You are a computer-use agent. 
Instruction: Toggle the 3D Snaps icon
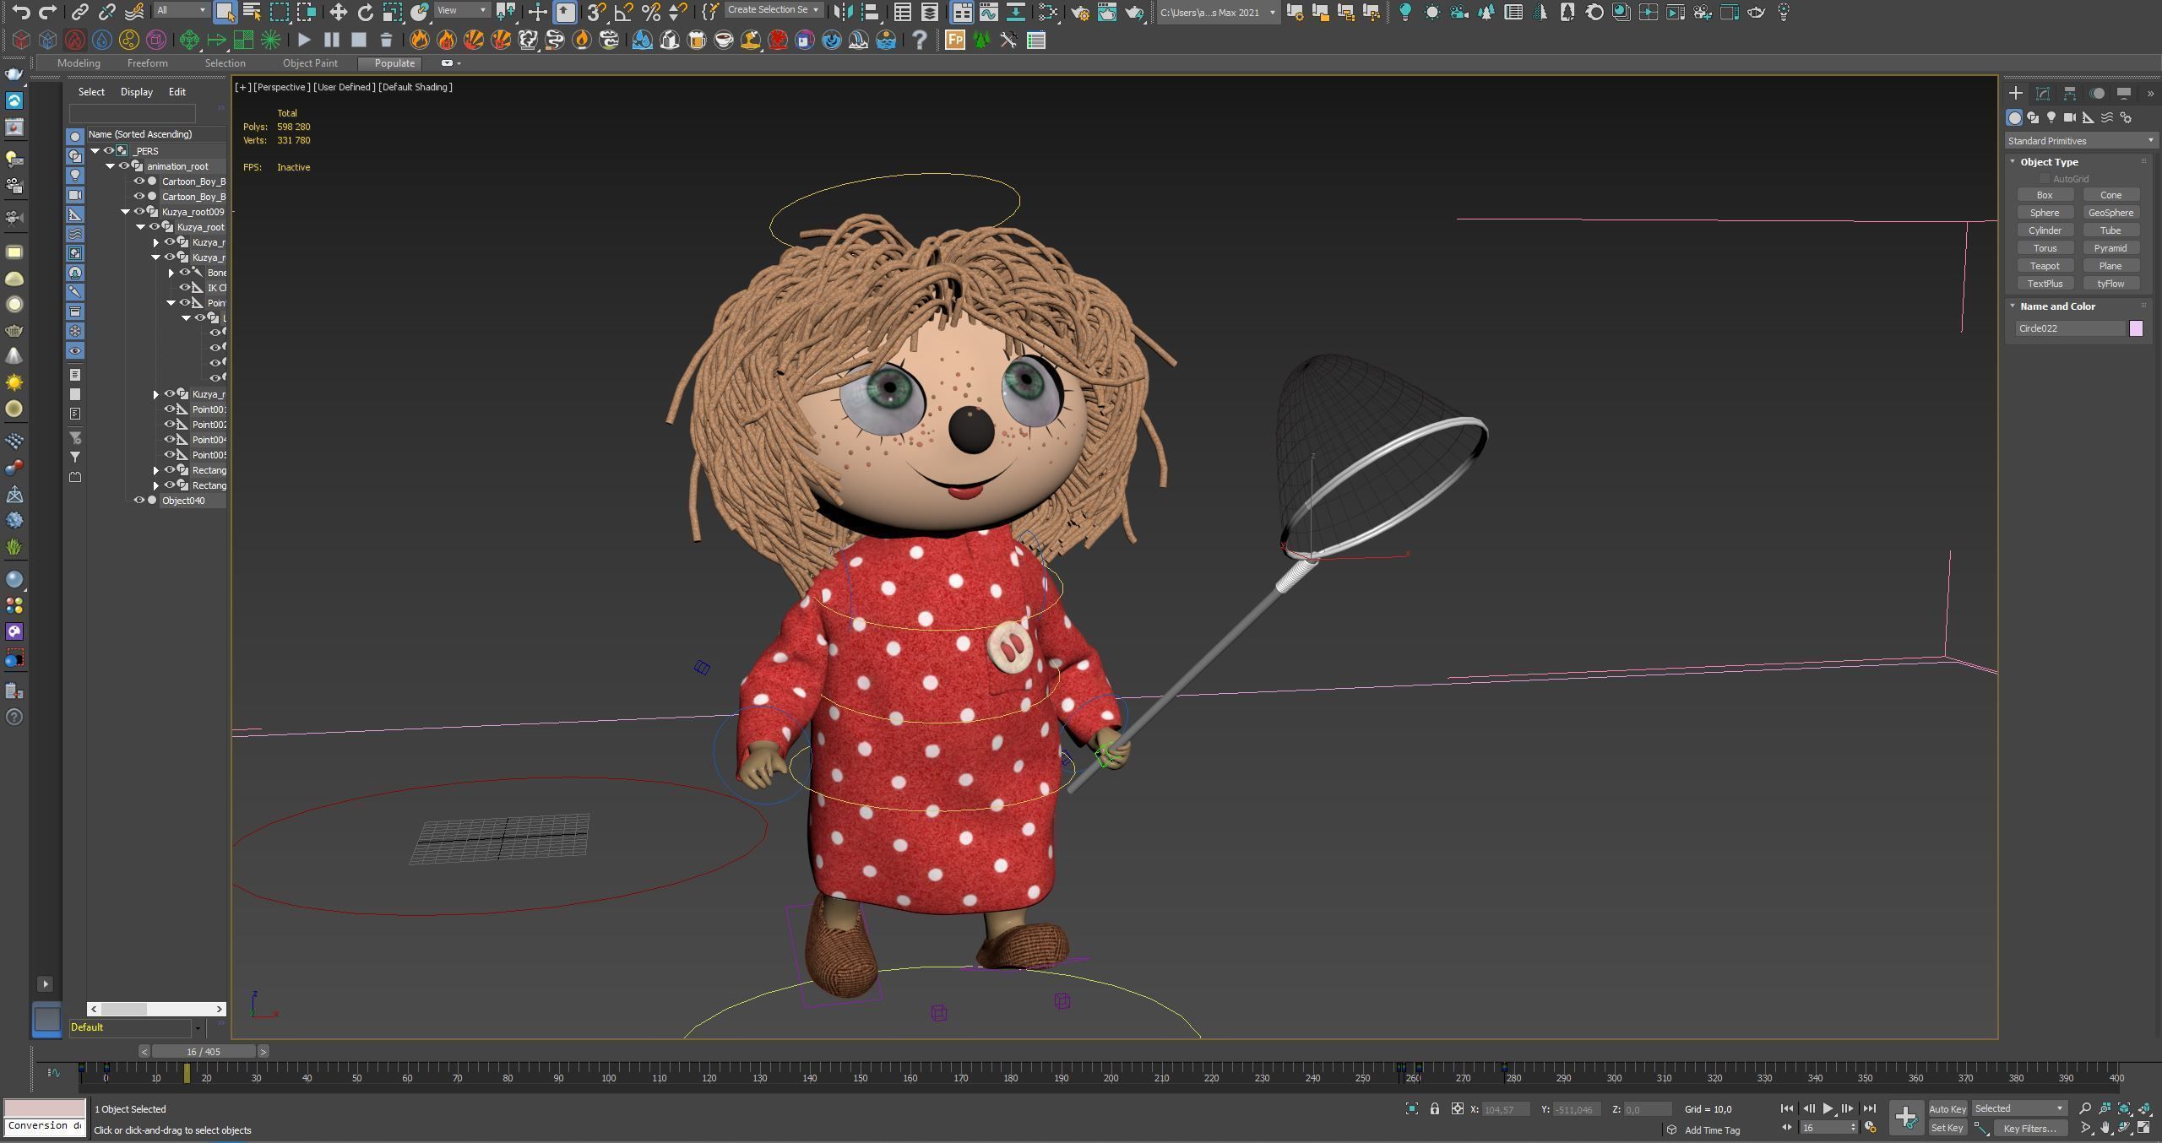[596, 12]
